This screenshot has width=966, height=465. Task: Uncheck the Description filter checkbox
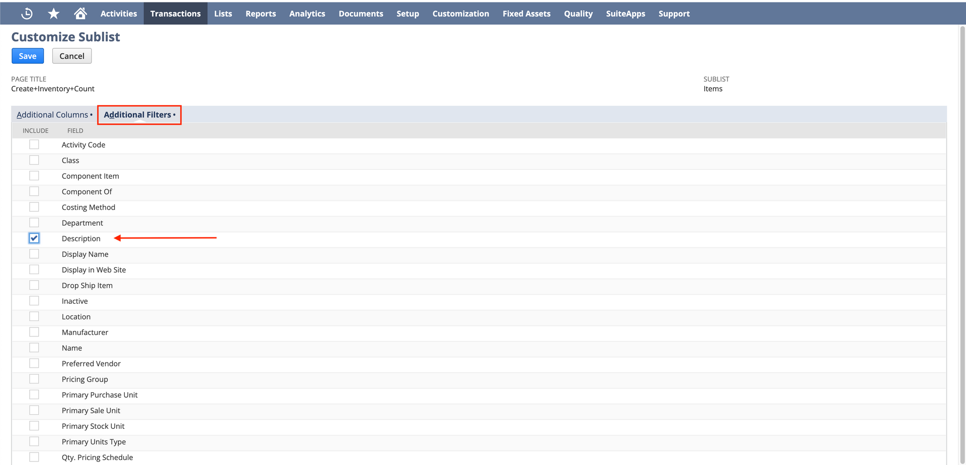34,238
